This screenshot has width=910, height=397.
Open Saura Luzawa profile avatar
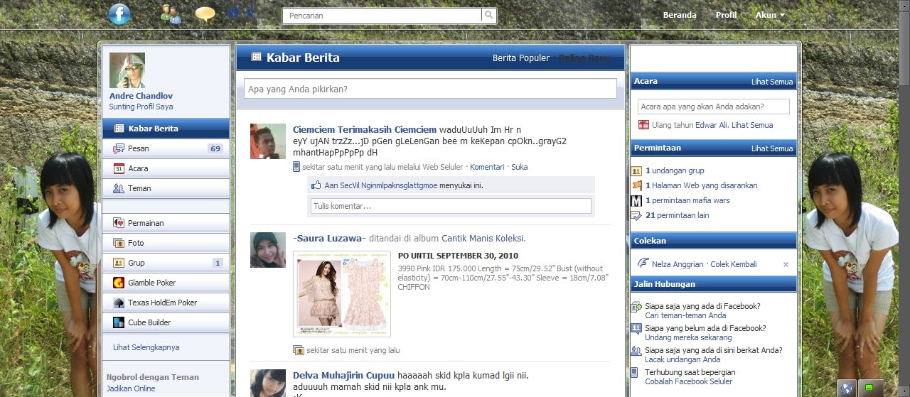click(x=268, y=250)
